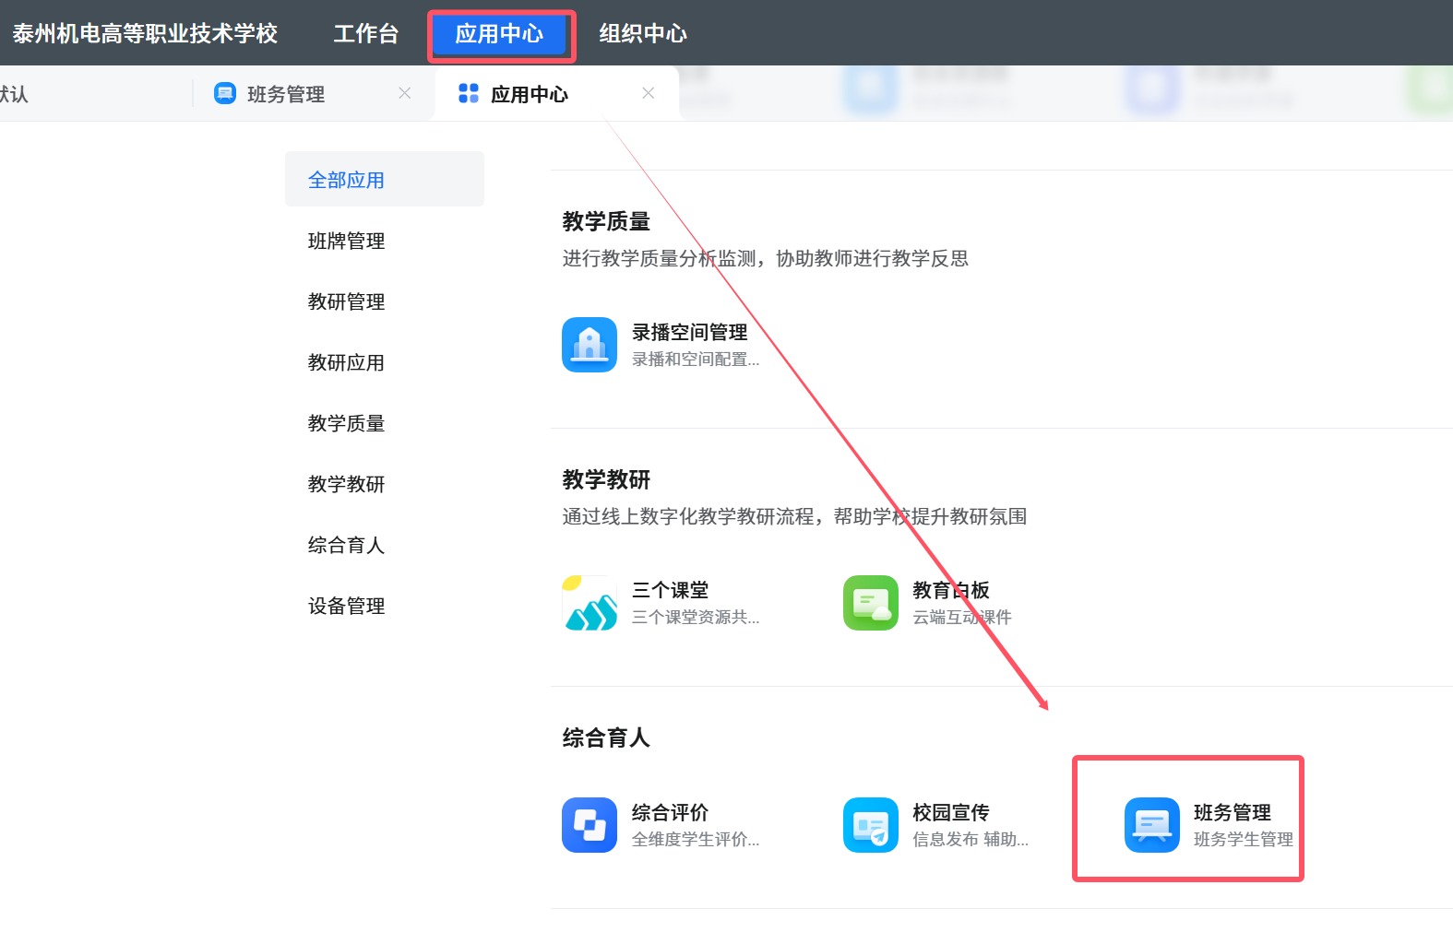Click the 录播空间管理 app title
Image resolution: width=1453 pixels, height=932 pixels.
pyautogui.click(x=689, y=332)
